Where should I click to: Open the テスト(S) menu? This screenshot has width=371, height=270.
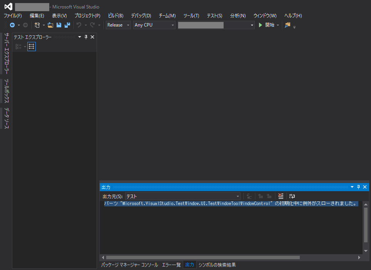point(215,16)
